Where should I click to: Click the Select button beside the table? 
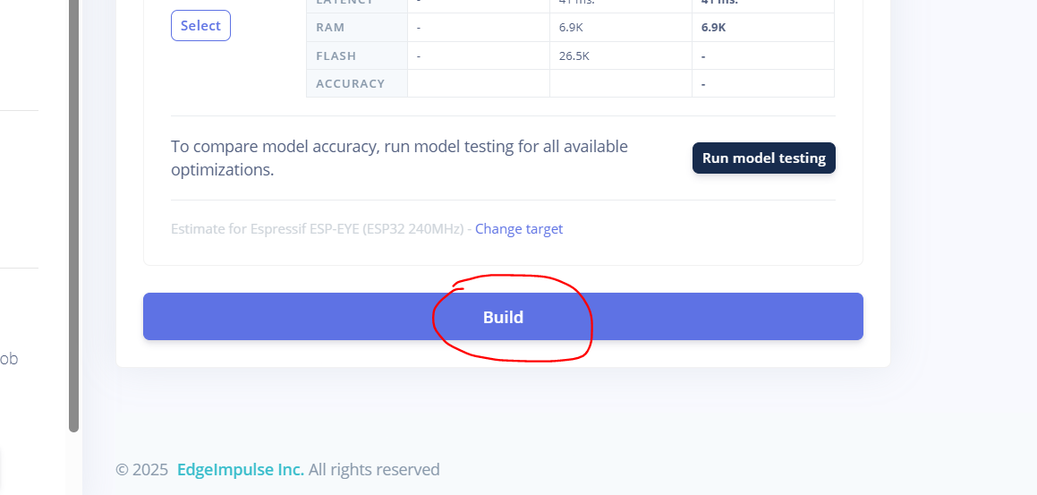pos(200,26)
